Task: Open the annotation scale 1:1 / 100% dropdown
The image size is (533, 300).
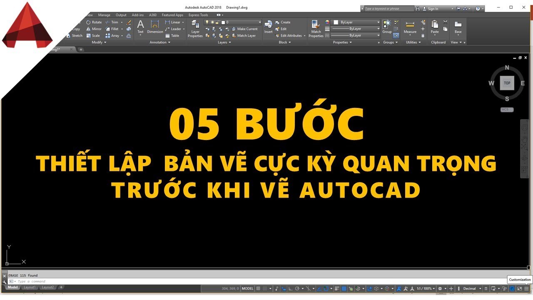Action: click(x=425, y=288)
